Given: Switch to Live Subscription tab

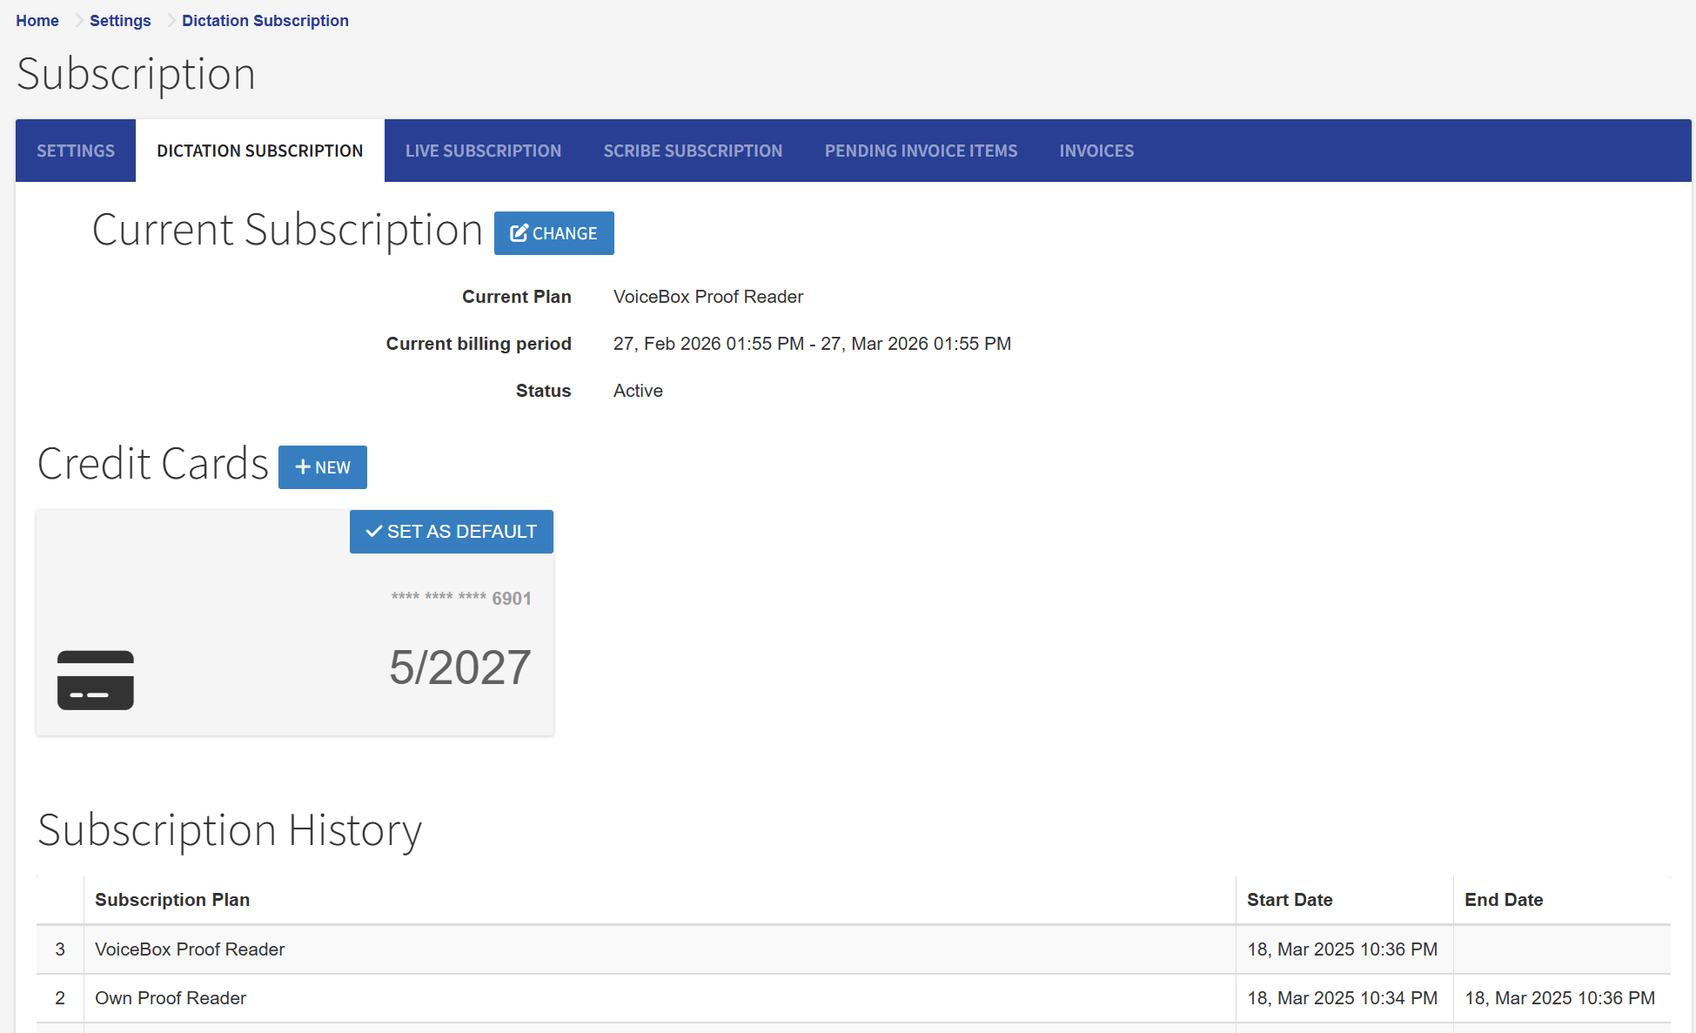Looking at the screenshot, I should tap(483, 151).
